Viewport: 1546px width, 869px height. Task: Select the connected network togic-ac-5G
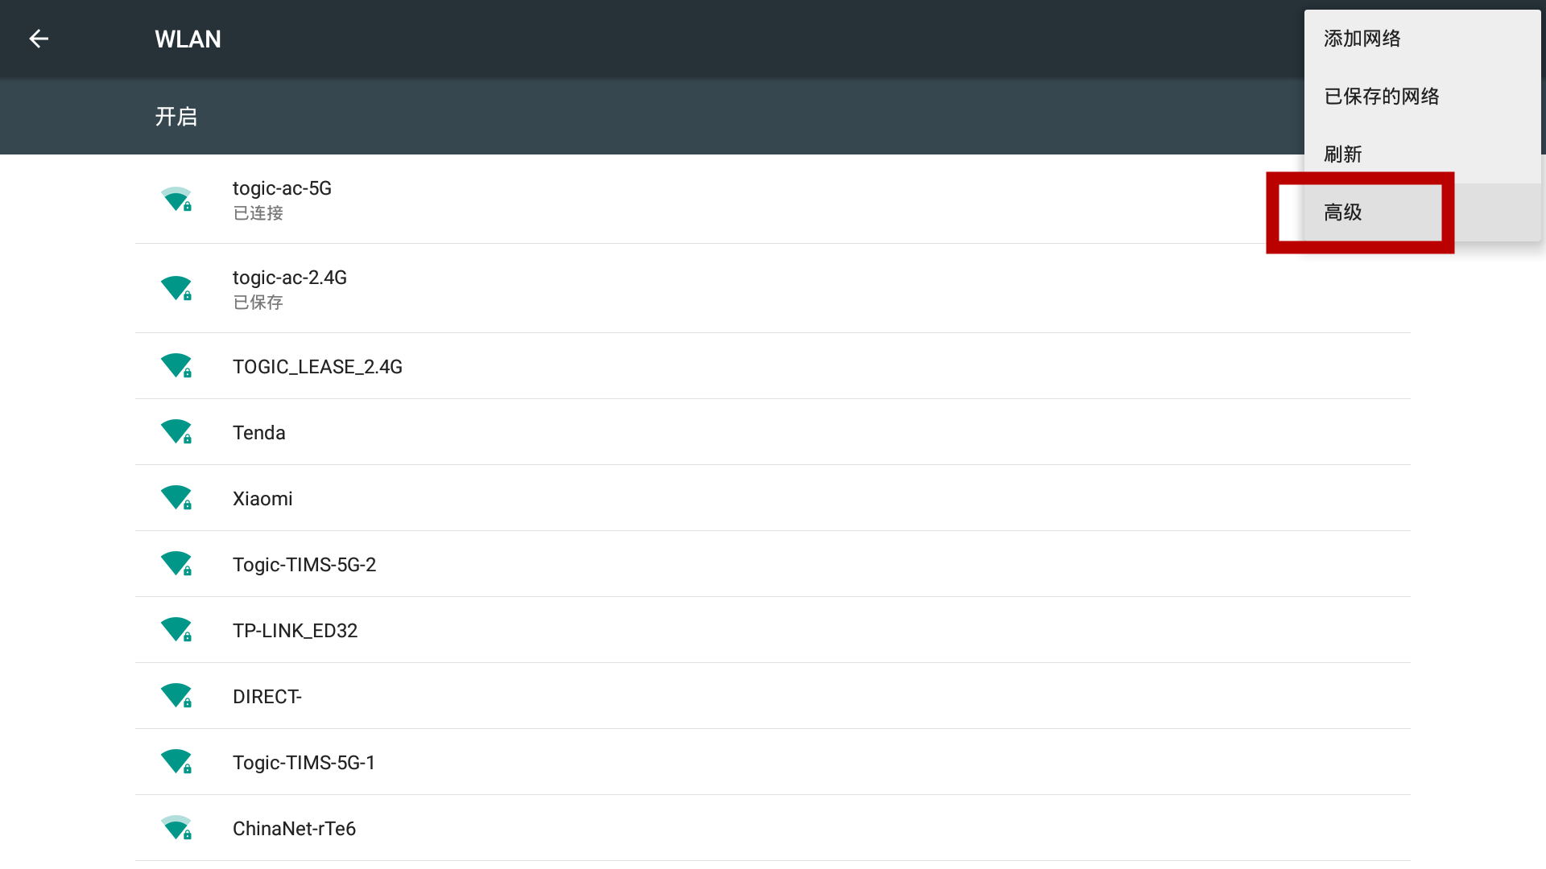(773, 200)
